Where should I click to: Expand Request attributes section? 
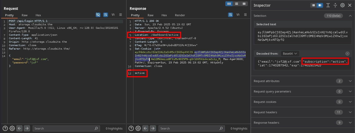coord(350,81)
